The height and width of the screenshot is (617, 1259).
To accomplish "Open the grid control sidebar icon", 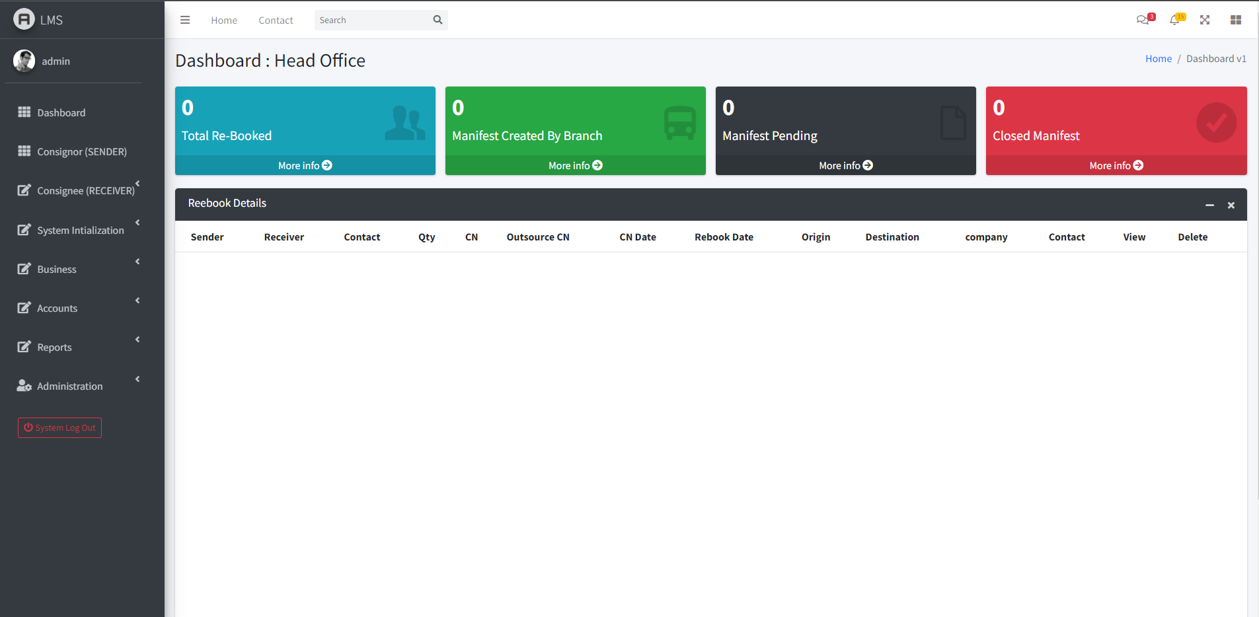I will [1235, 20].
